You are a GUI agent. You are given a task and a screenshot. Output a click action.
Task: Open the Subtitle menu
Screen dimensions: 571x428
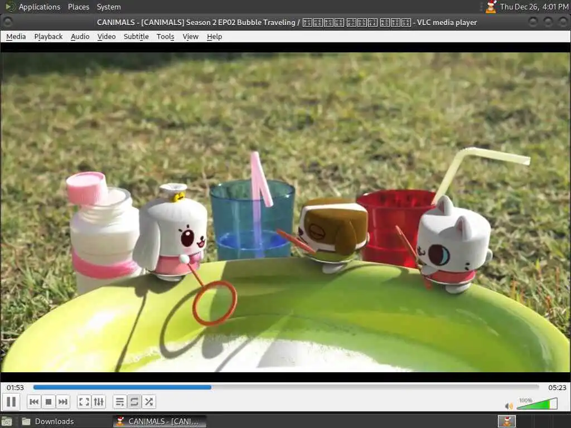(x=136, y=36)
